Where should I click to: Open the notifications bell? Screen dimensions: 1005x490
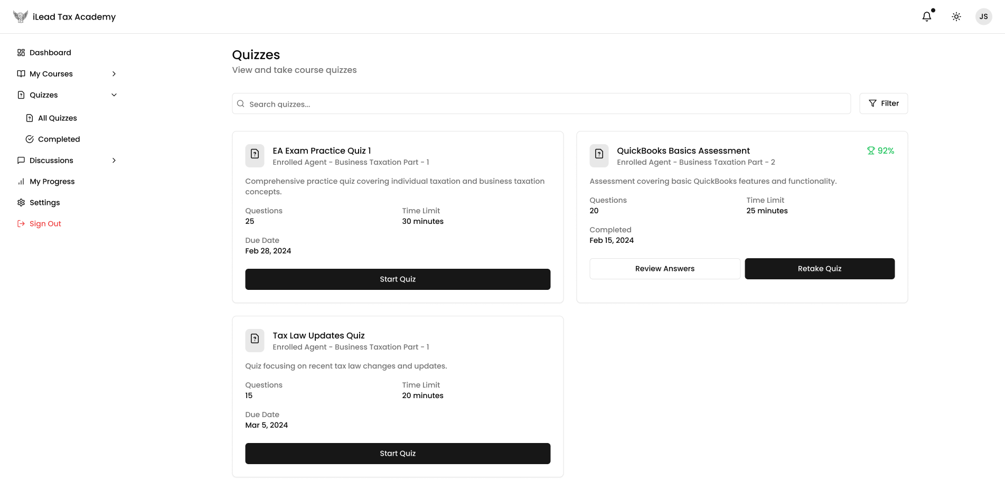pos(926,17)
